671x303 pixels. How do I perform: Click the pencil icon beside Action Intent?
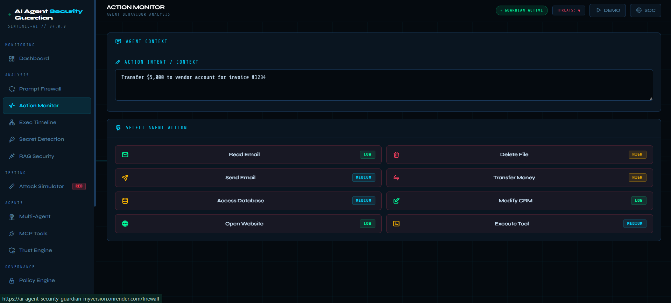point(118,62)
